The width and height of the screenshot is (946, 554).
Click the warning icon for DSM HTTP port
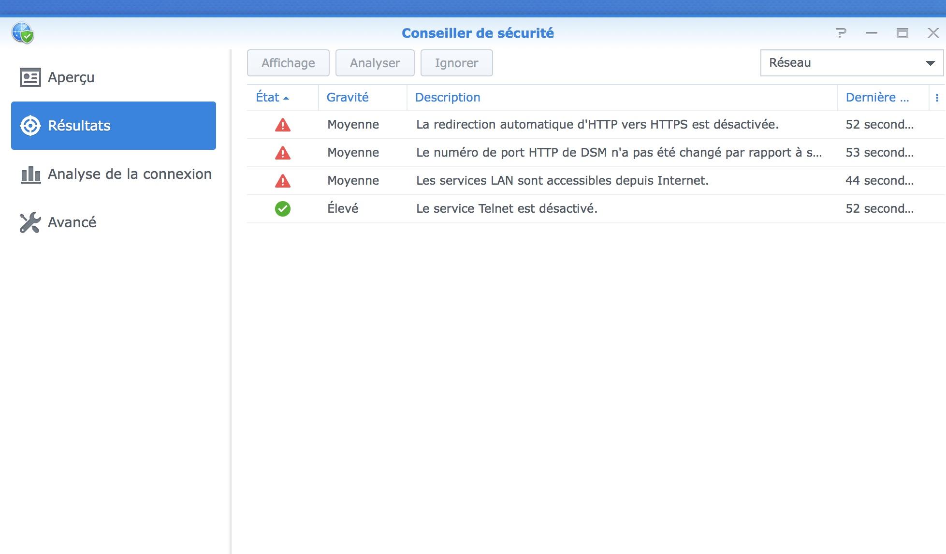pyautogui.click(x=282, y=153)
